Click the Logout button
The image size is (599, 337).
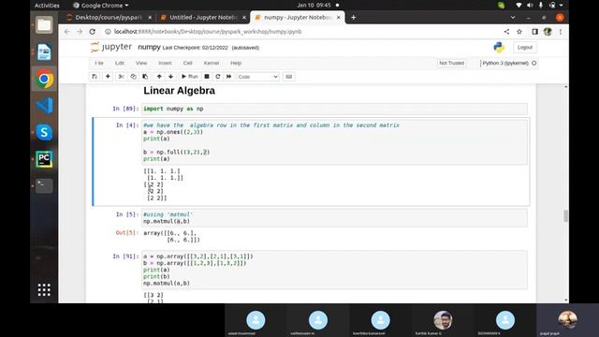pyautogui.click(x=524, y=48)
